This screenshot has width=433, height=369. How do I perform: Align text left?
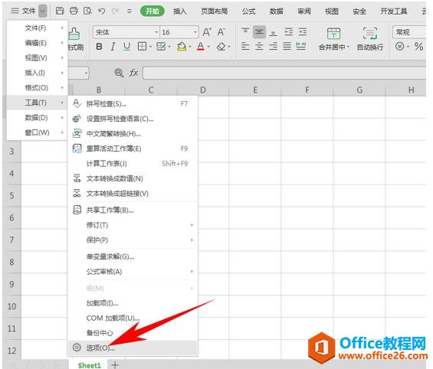click(x=245, y=46)
